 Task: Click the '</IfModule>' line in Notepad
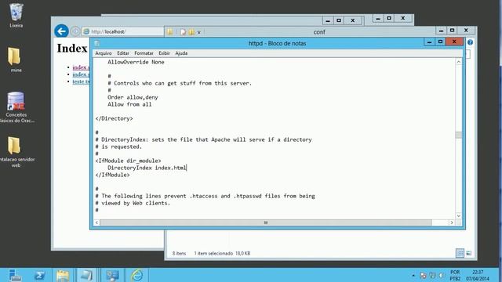pyautogui.click(x=112, y=175)
